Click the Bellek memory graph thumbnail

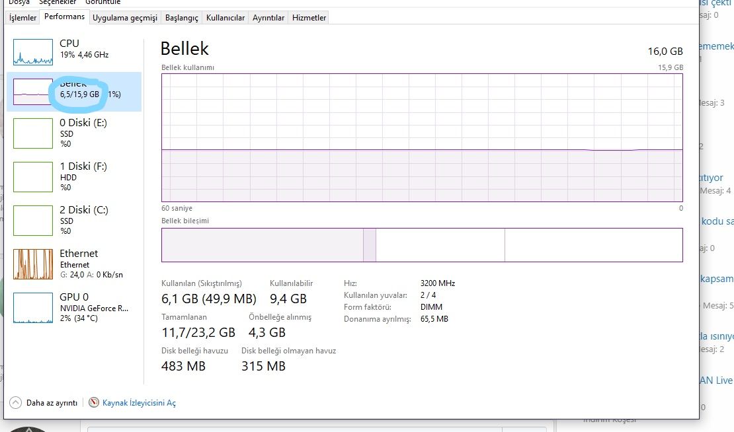(33, 92)
